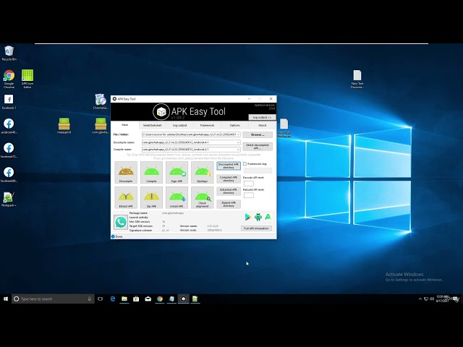
Task: Click the Zip APK icon
Action: click(x=151, y=197)
